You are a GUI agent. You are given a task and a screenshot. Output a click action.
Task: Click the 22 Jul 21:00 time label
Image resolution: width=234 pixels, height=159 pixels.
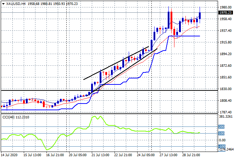tap(123, 155)
